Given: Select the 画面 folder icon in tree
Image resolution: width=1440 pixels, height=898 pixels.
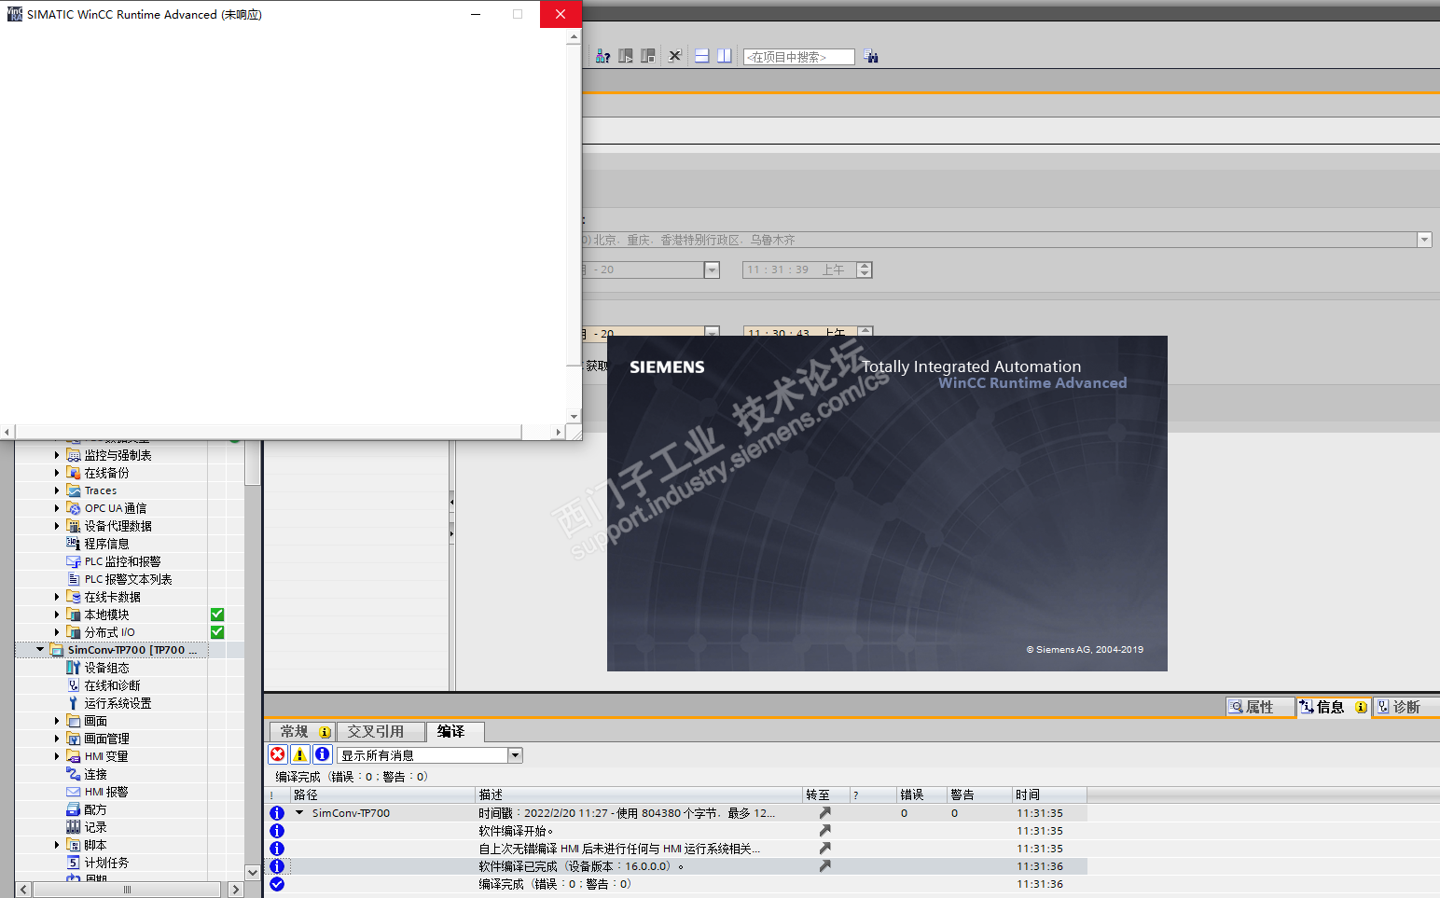Looking at the screenshot, I should [73, 721].
